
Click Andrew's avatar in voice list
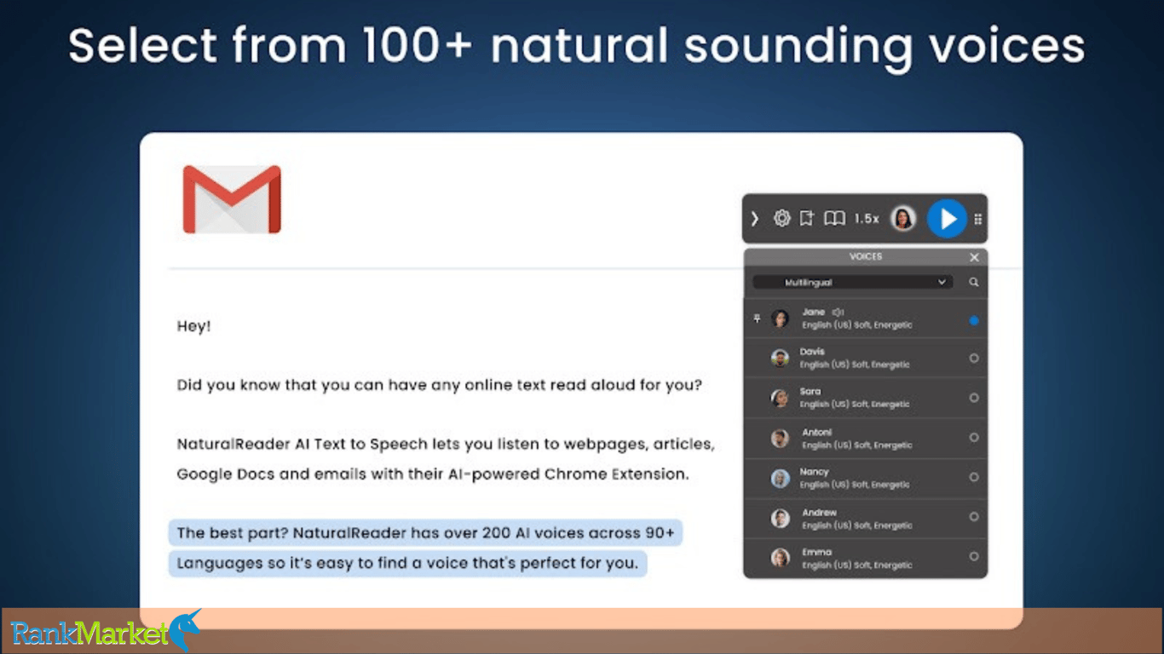[x=780, y=518]
